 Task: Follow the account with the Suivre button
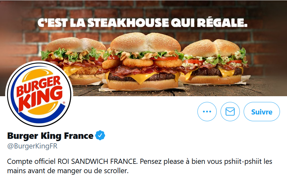pyautogui.click(x=262, y=112)
